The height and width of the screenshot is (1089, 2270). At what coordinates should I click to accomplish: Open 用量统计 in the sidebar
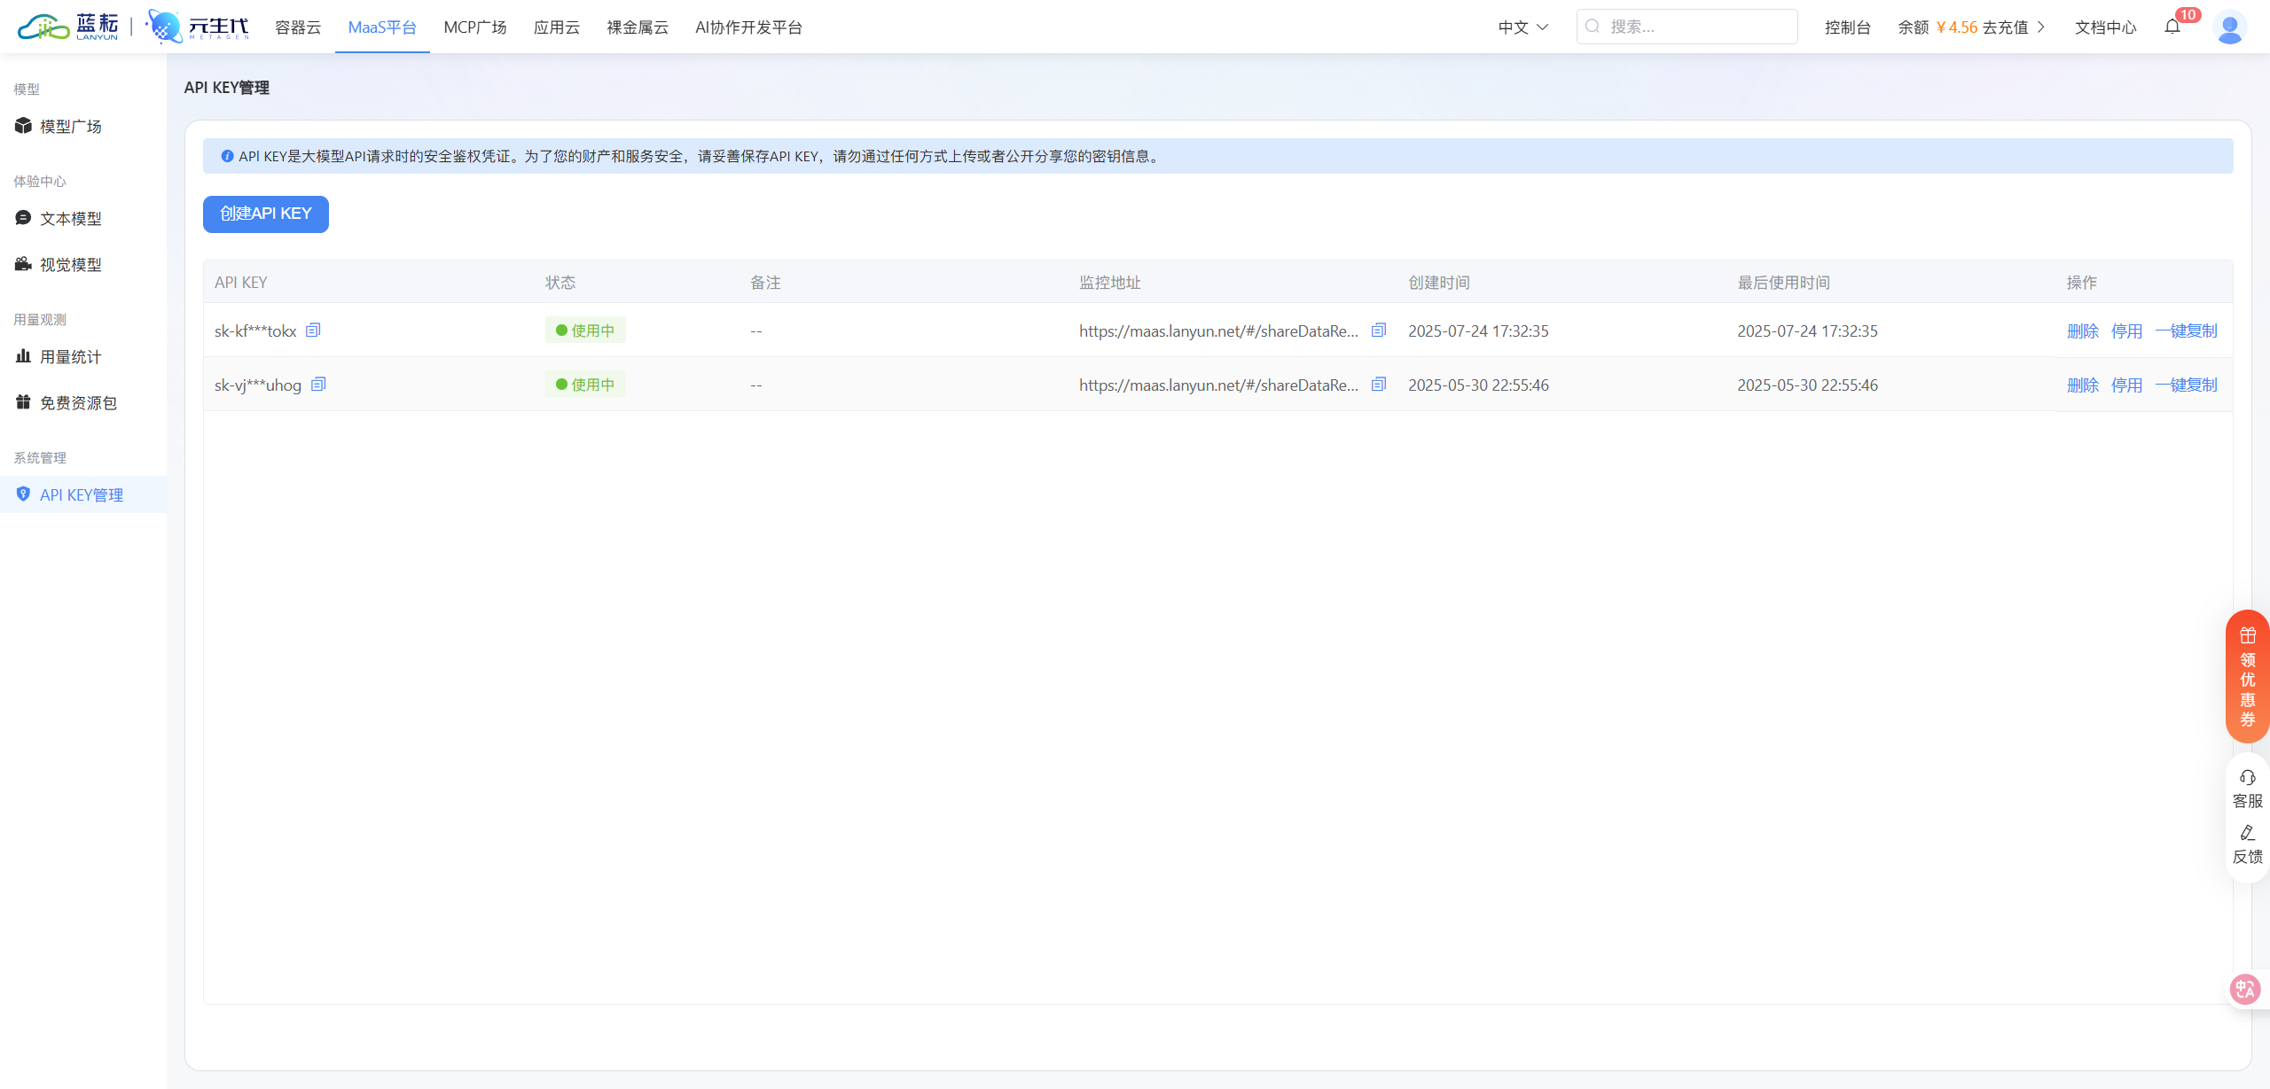tap(71, 357)
